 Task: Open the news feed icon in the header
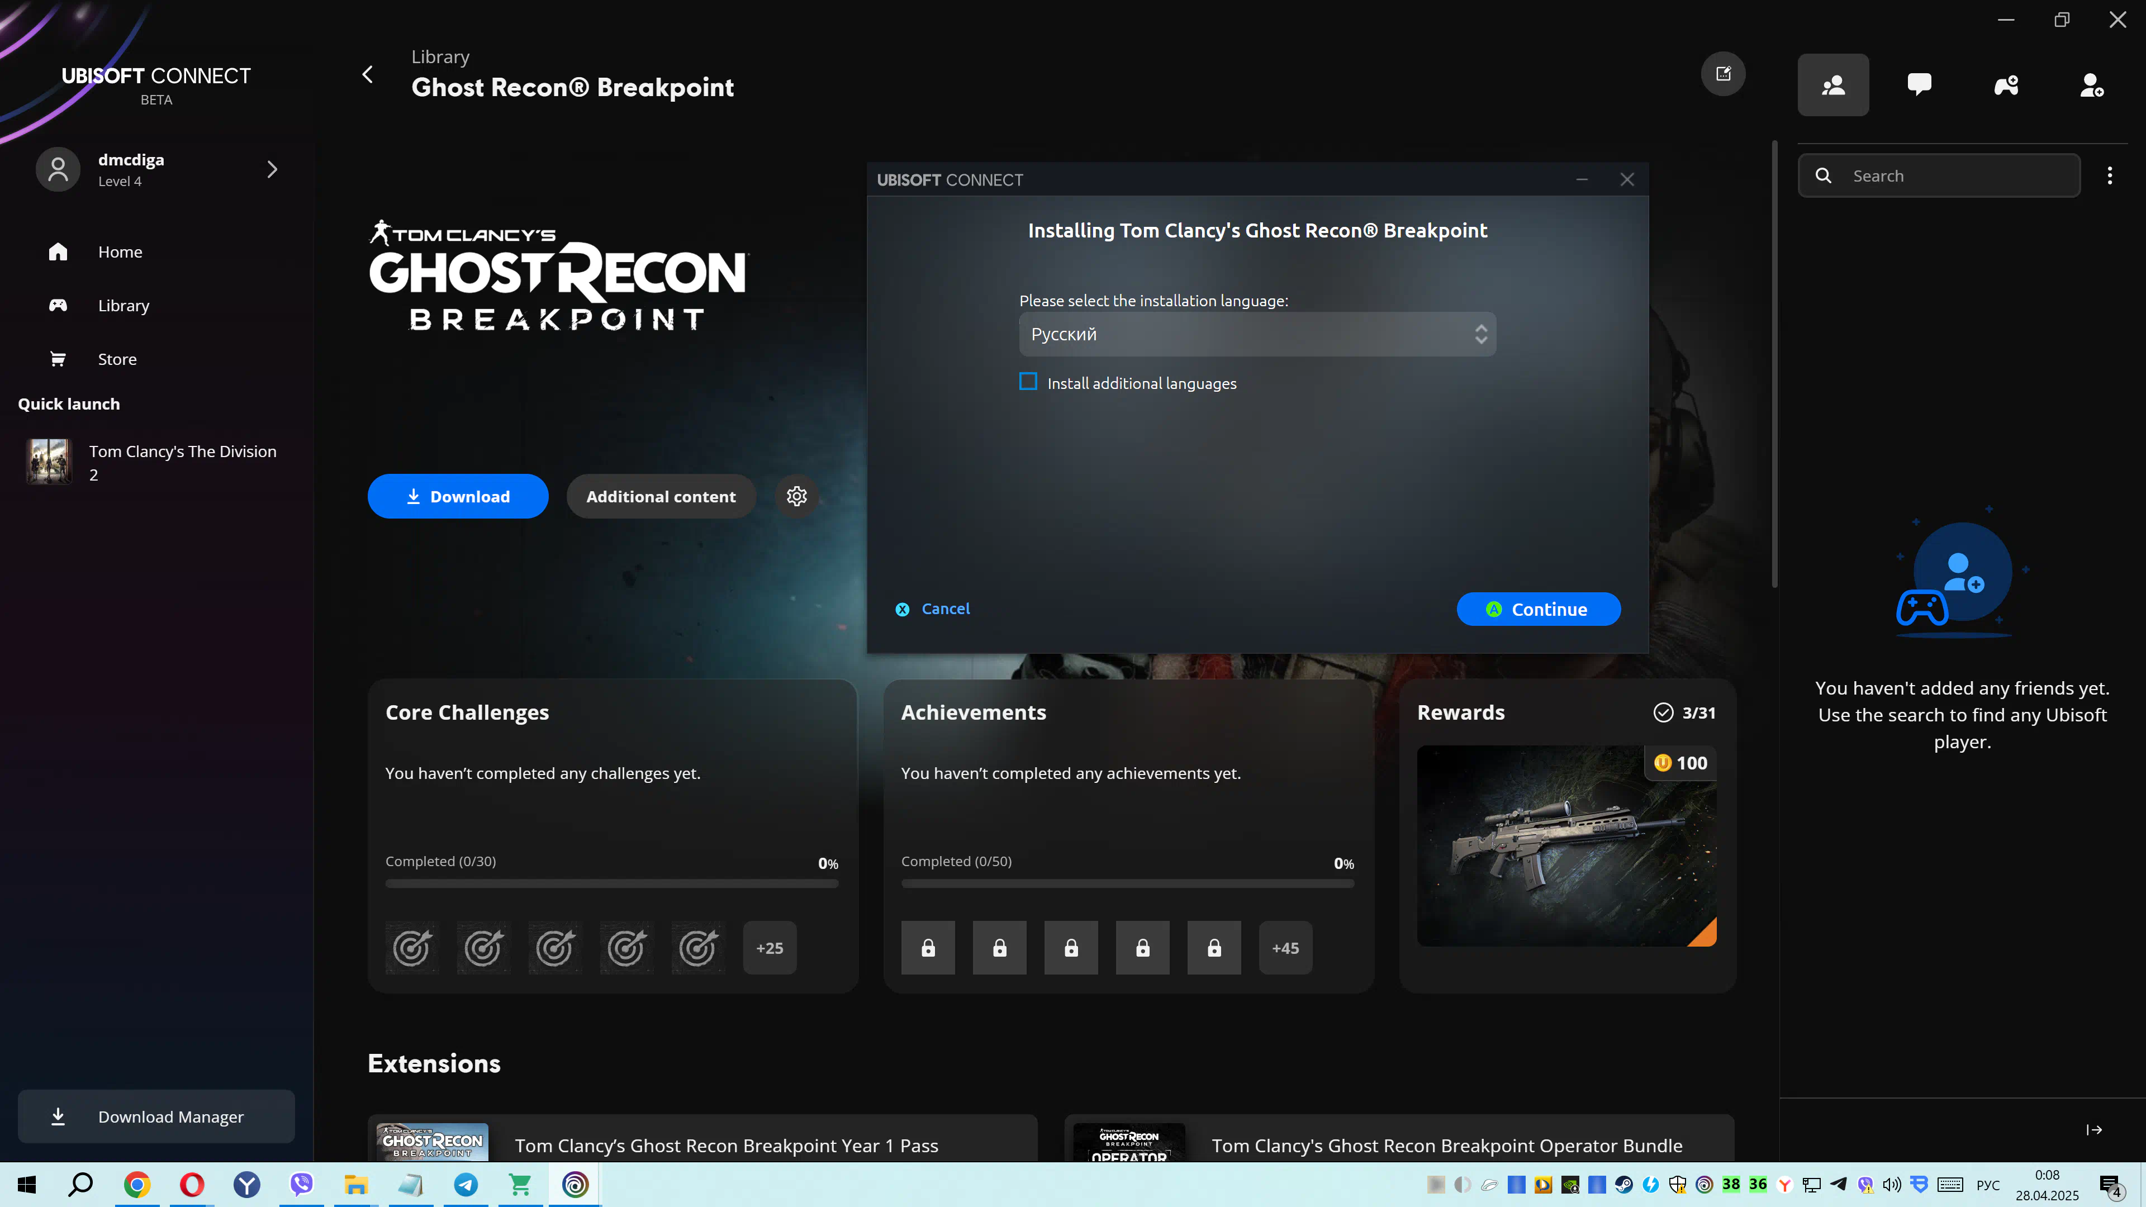click(1723, 74)
